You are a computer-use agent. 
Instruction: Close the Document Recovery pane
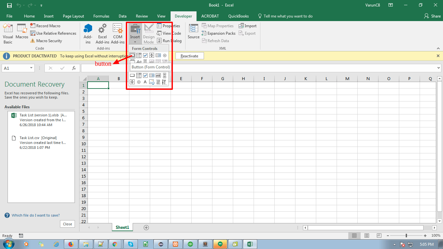coord(67,224)
